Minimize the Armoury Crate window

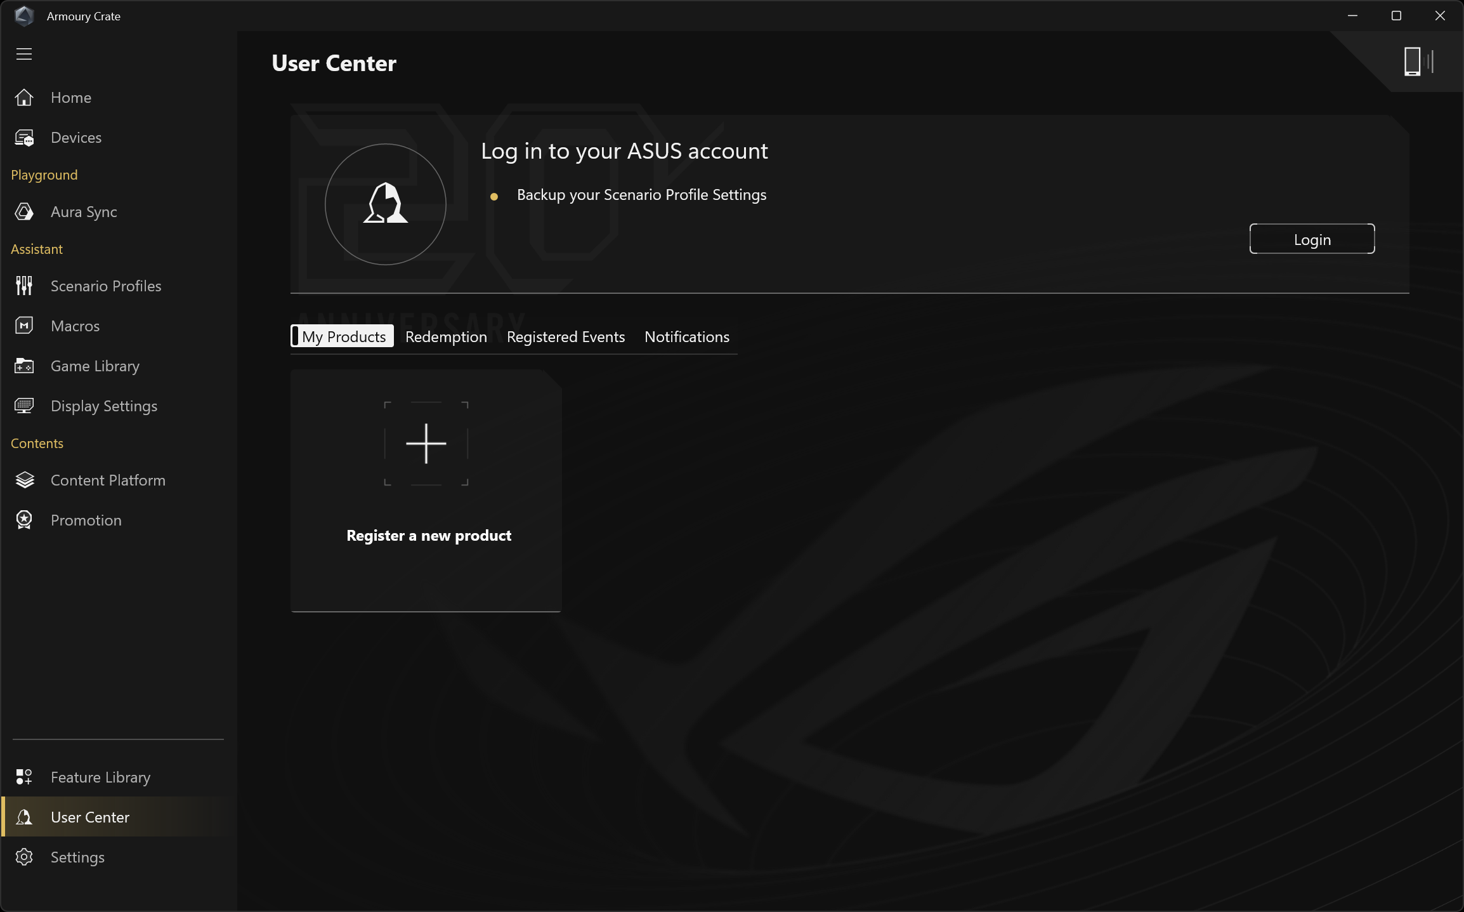pos(1352,16)
